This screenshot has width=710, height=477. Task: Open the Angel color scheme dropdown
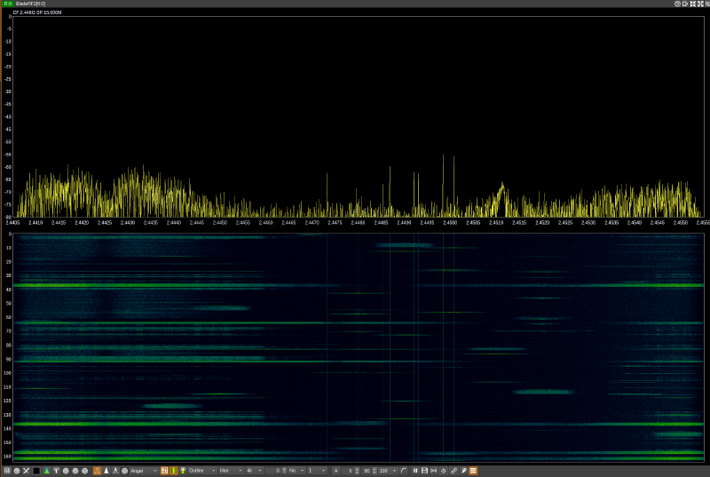(144, 470)
